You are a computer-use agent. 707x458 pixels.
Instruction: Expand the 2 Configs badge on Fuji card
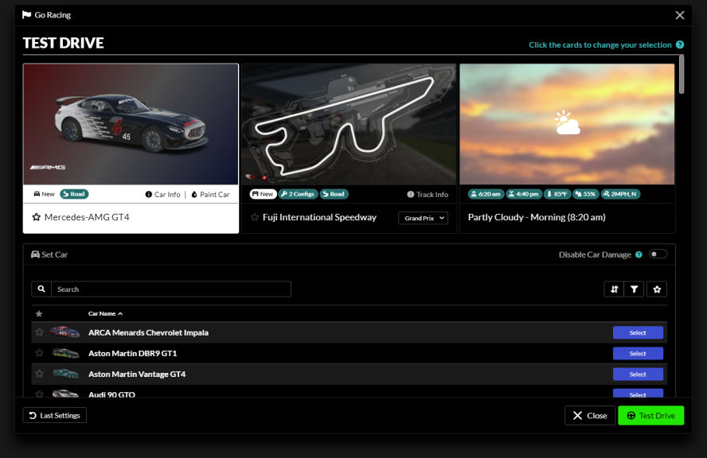(x=298, y=193)
